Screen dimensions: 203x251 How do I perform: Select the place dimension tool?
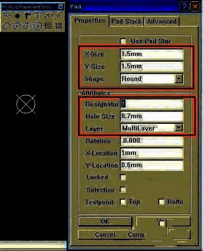59,16
